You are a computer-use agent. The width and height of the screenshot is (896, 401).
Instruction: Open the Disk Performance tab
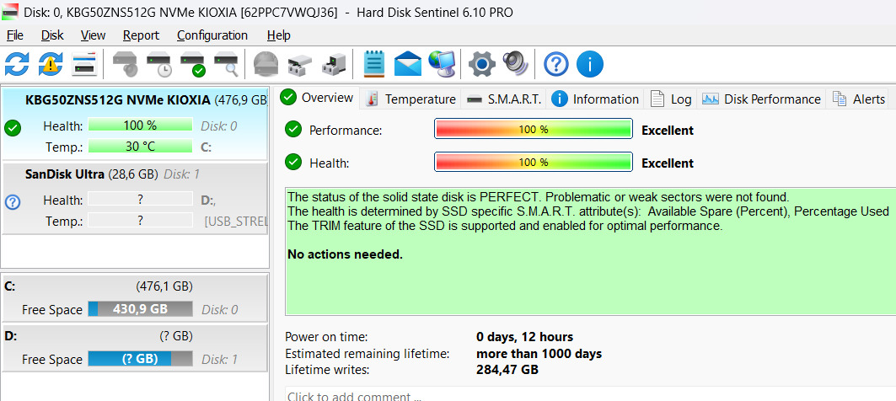point(761,99)
